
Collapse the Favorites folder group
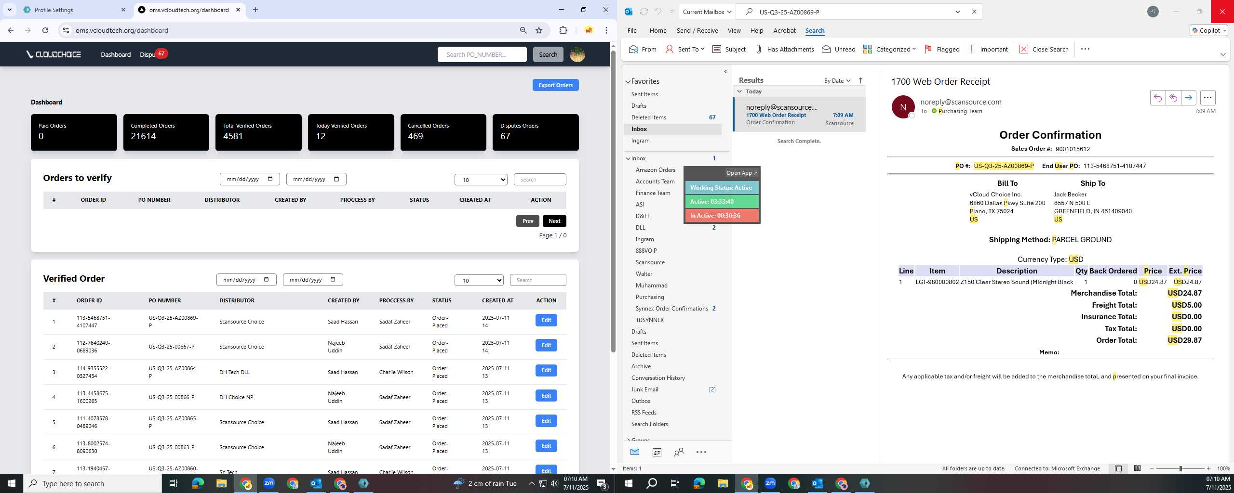point(628,82)
